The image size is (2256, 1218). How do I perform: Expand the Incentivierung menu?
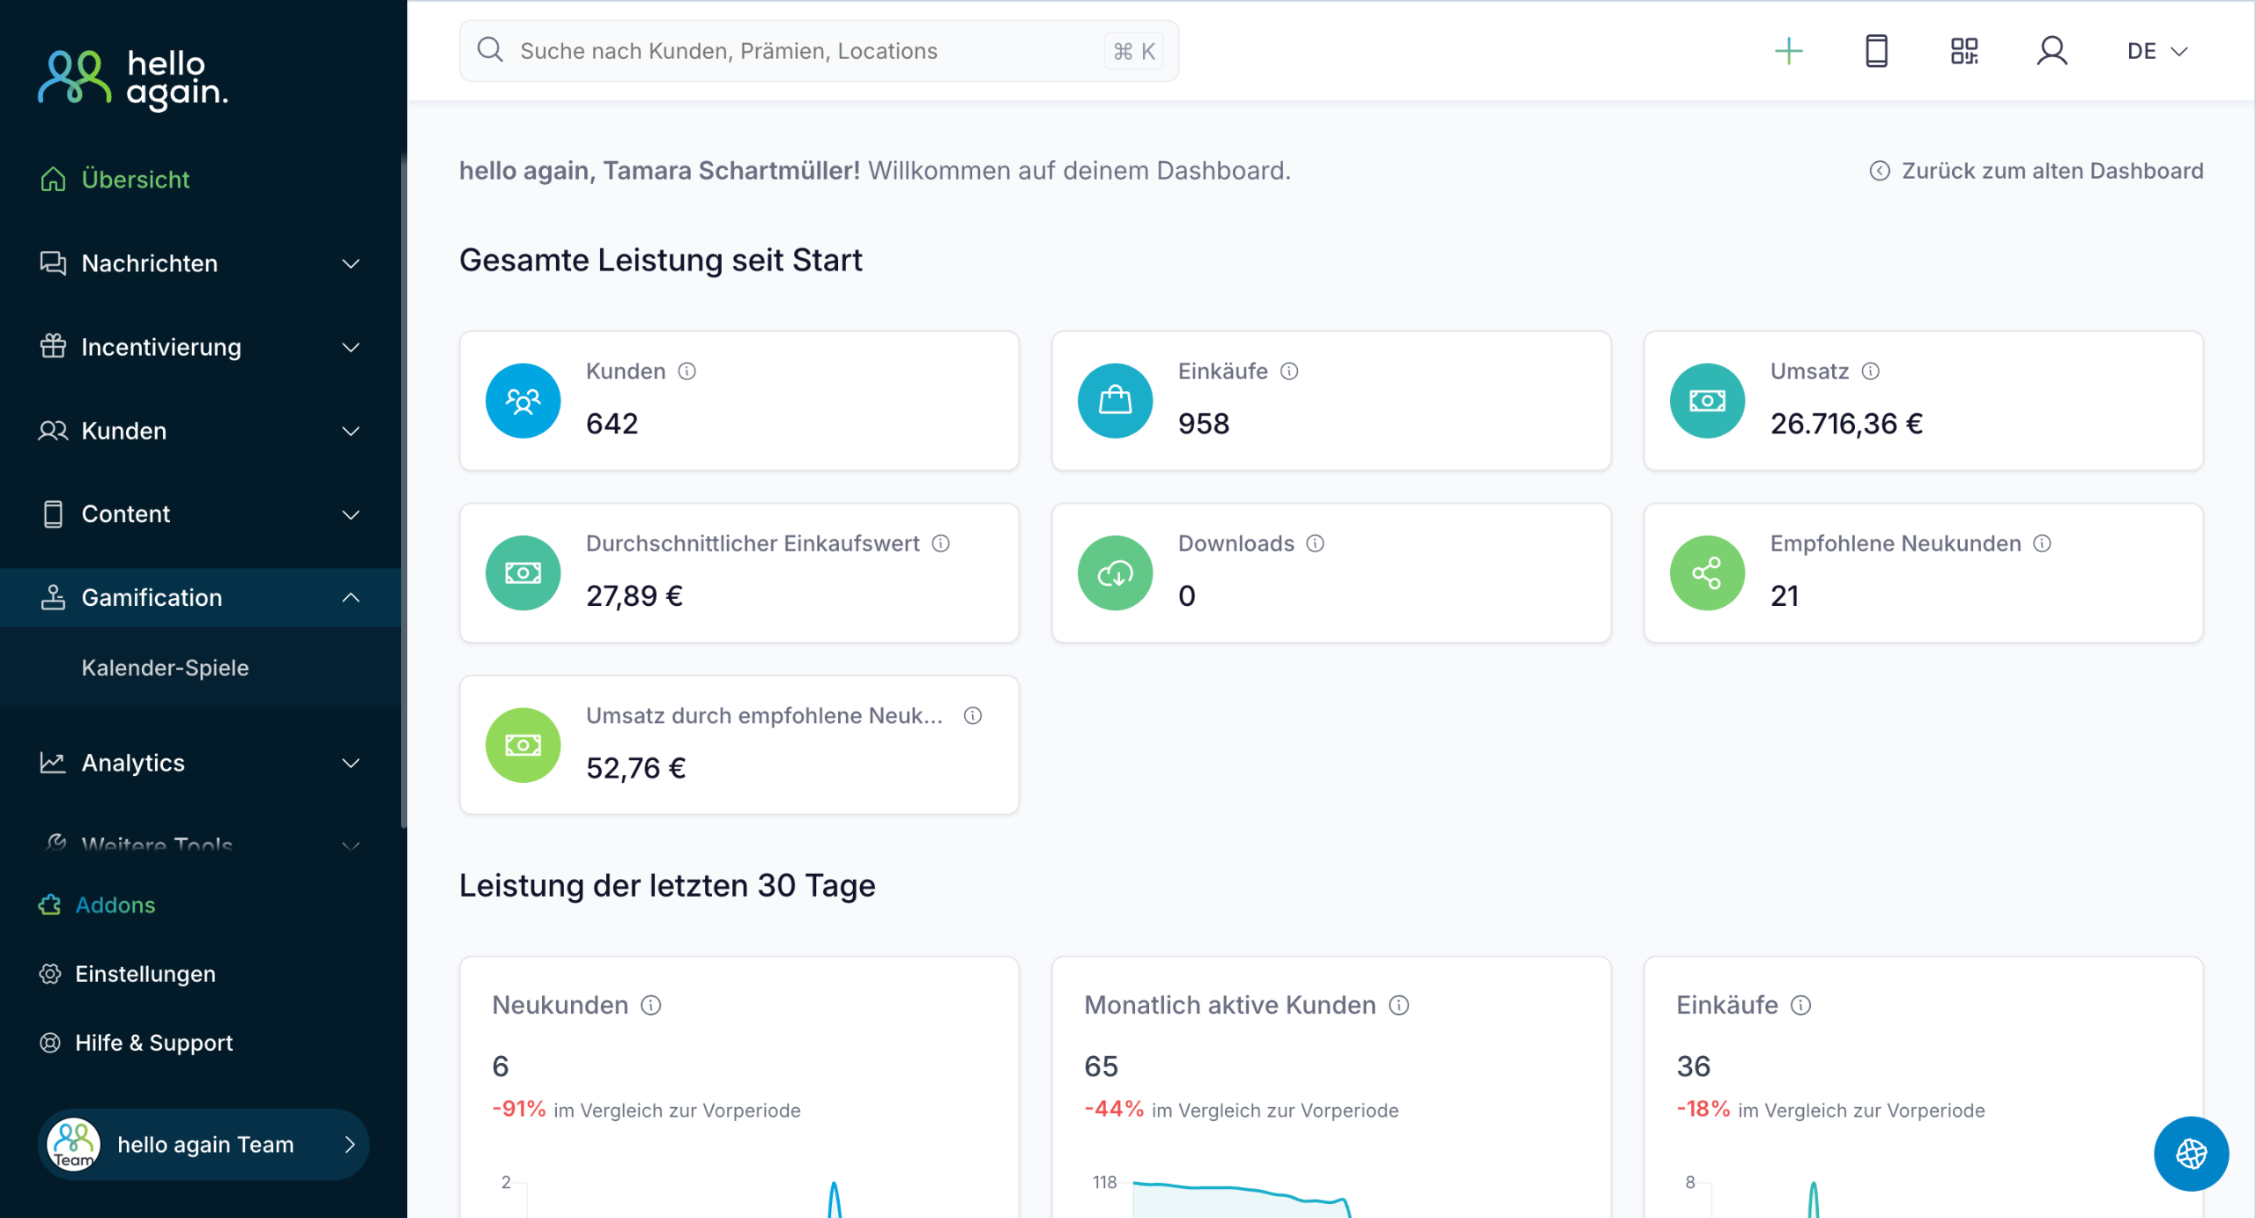[x=201, y=347]
